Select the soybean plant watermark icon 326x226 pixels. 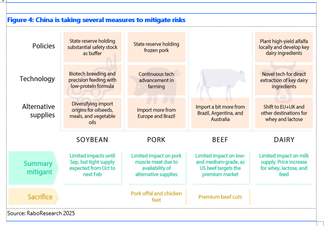(x=91, y=80)
